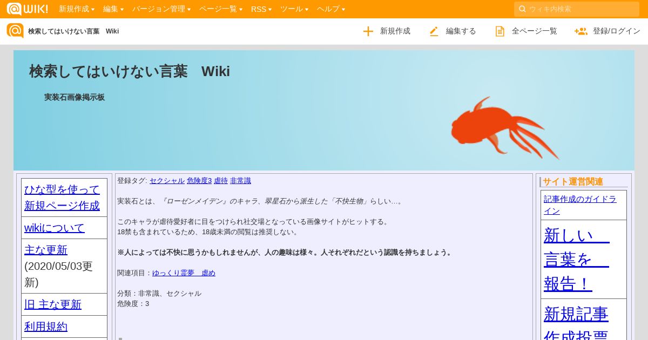Click the 分類：非常識、セクシャル line
The height and width of the screenshot is (340, 648).
(159, 294)
